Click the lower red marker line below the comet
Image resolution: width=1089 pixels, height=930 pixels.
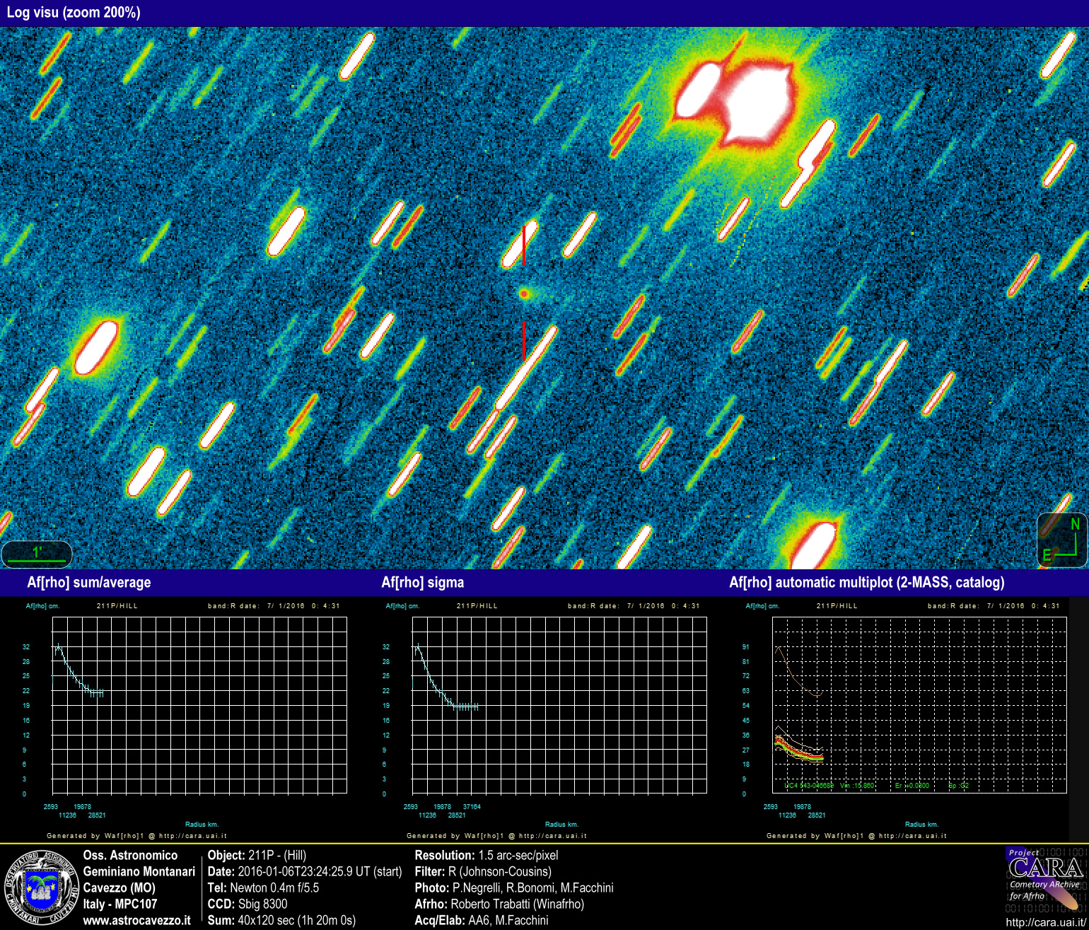(524, 340)
